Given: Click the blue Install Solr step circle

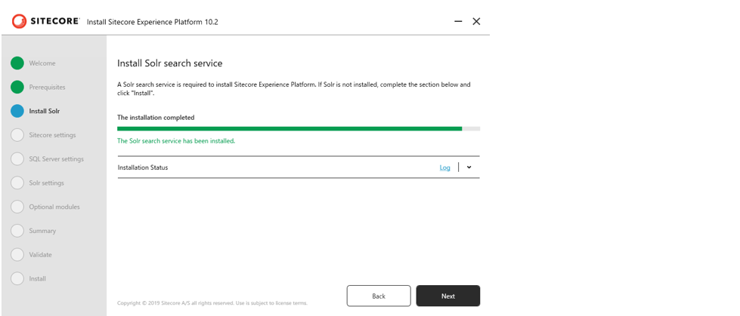Looking at the screenshot, I should coord(17,111).
